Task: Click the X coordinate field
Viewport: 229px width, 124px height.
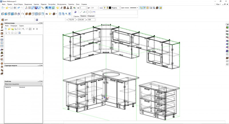Action: (x=72, y=19)
